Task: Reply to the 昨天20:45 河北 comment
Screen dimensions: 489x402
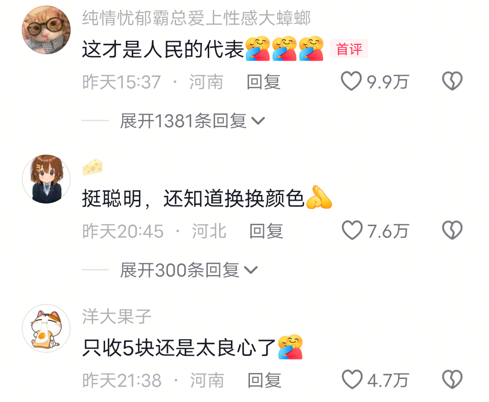Action: tap(266, 231)
